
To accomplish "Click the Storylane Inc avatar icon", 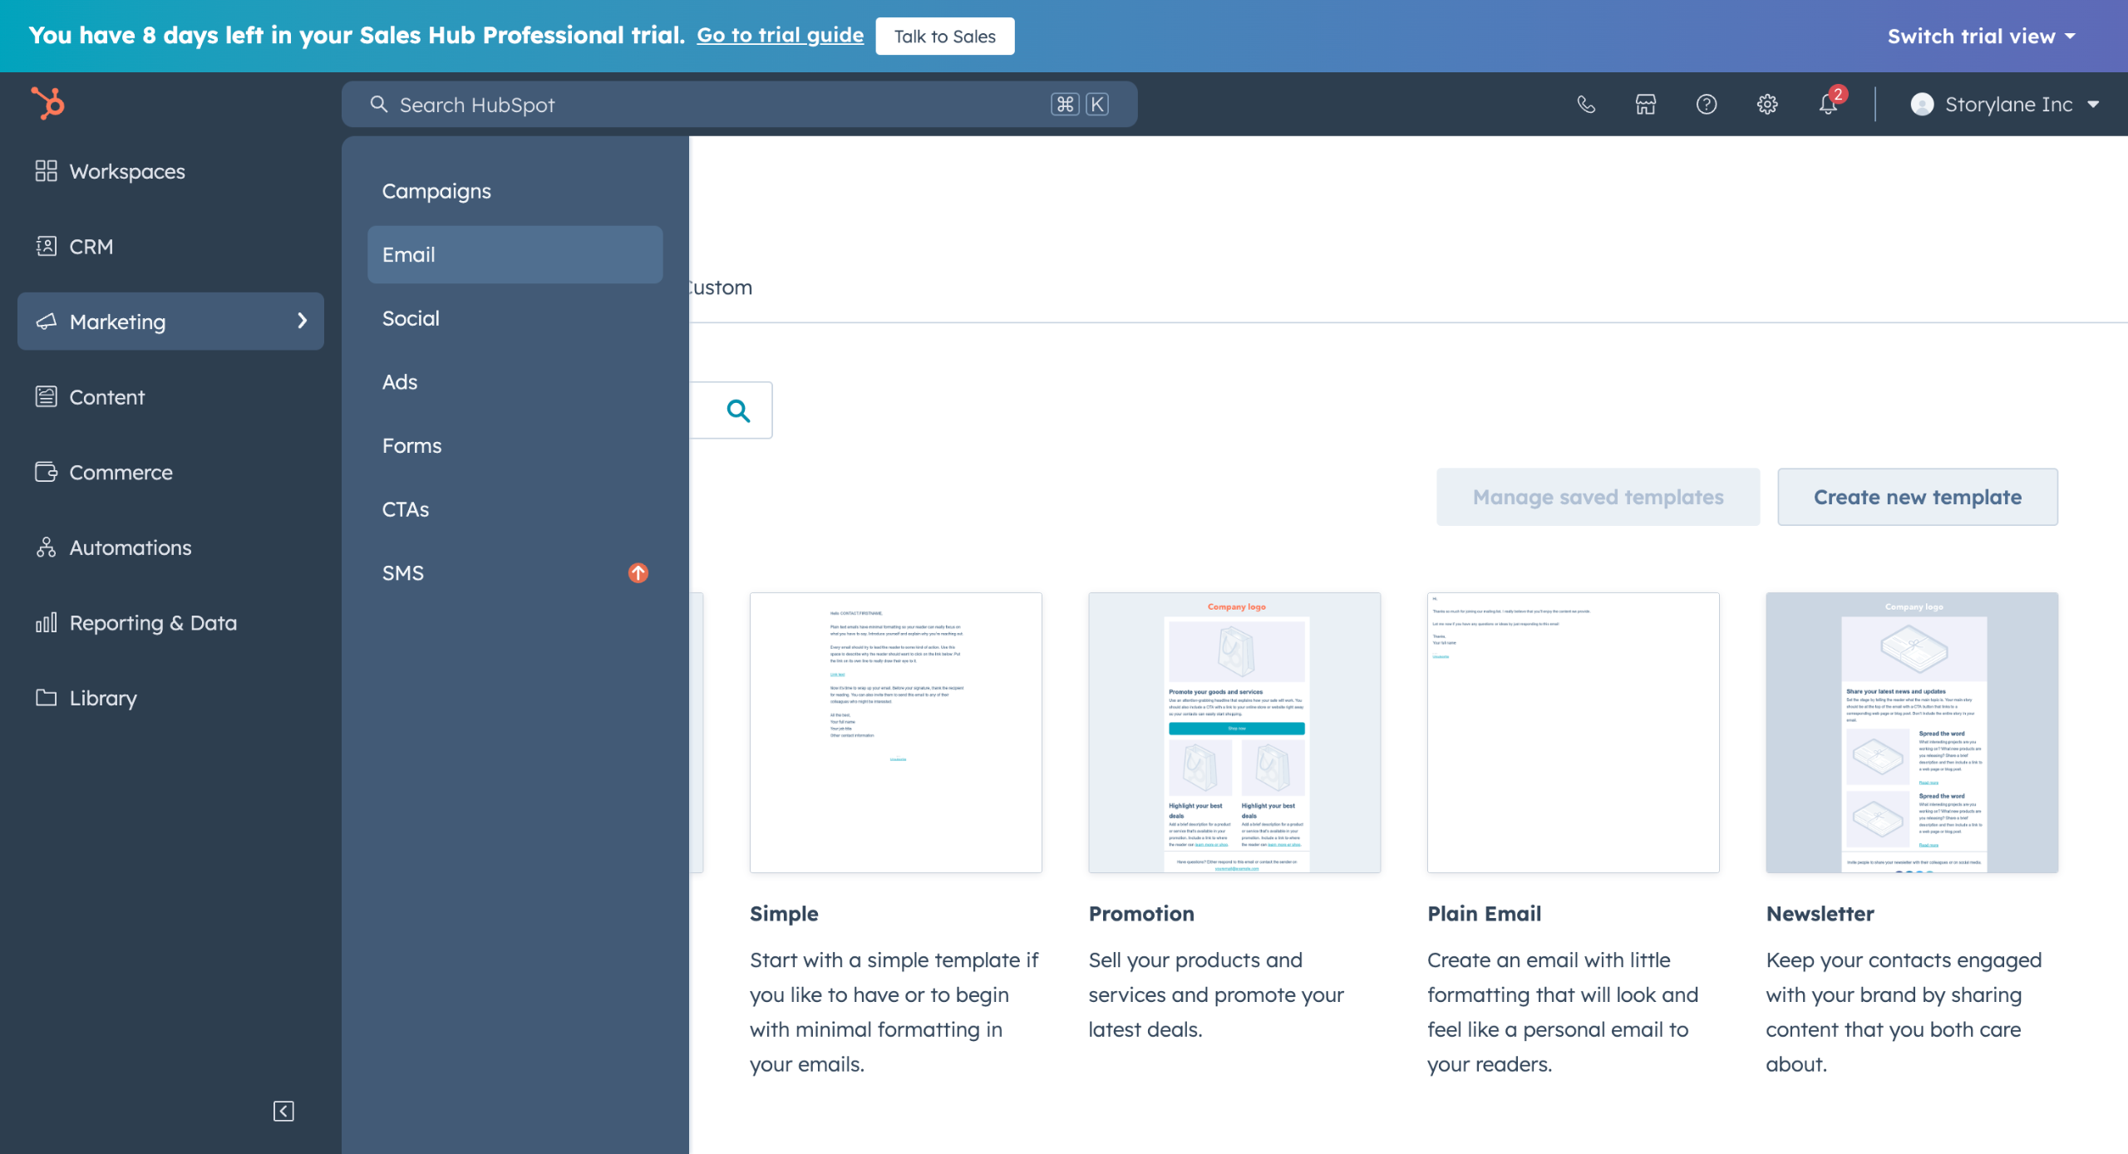I will [x=1922, y=104].
